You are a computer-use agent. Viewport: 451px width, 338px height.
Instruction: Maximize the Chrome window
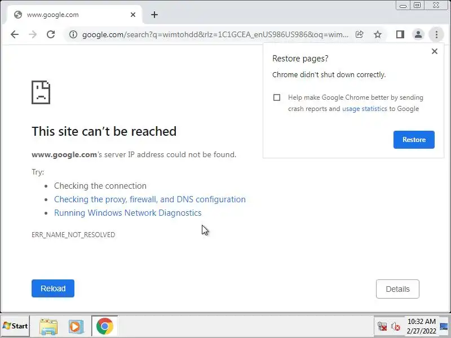[417, 6]
